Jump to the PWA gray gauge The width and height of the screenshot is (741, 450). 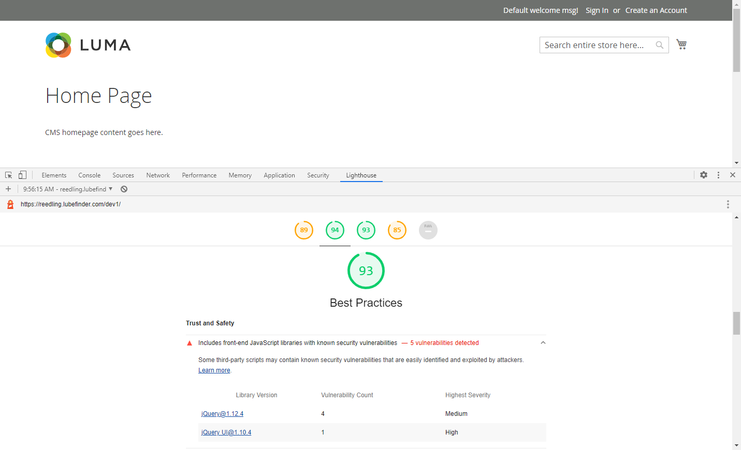coord(428,230)
